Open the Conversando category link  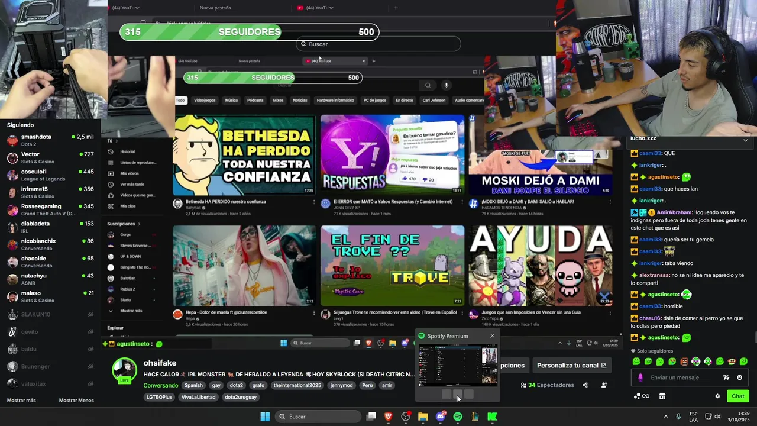click(x=161, y=385)
